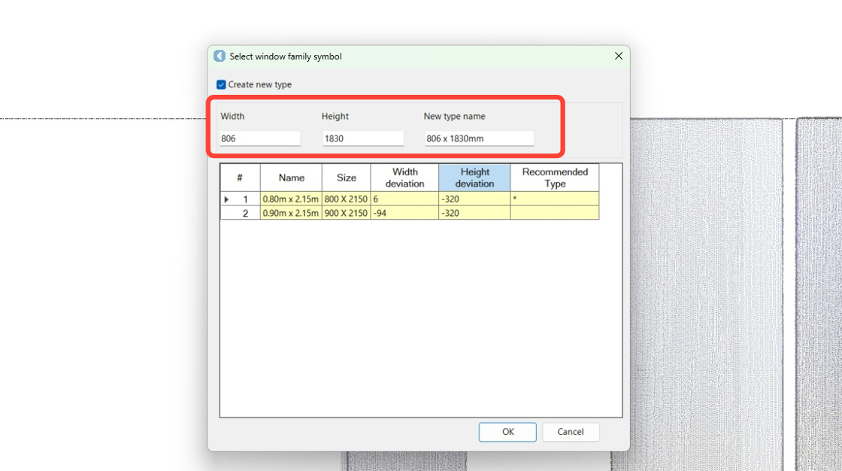Select the 0.90m x 2.15m row

coord(290,213)
